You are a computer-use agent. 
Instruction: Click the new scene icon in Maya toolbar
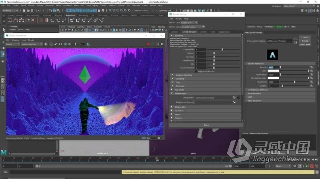click(24, 10)
